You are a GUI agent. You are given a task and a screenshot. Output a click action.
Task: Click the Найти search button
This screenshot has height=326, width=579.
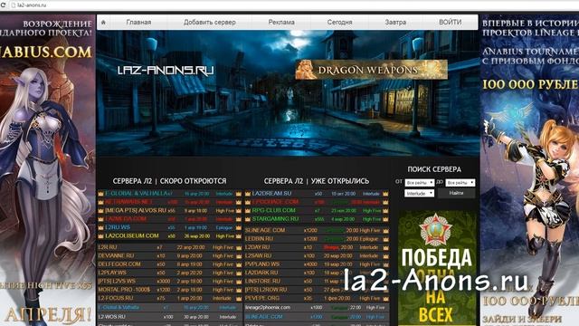click(x=456, y=193)
